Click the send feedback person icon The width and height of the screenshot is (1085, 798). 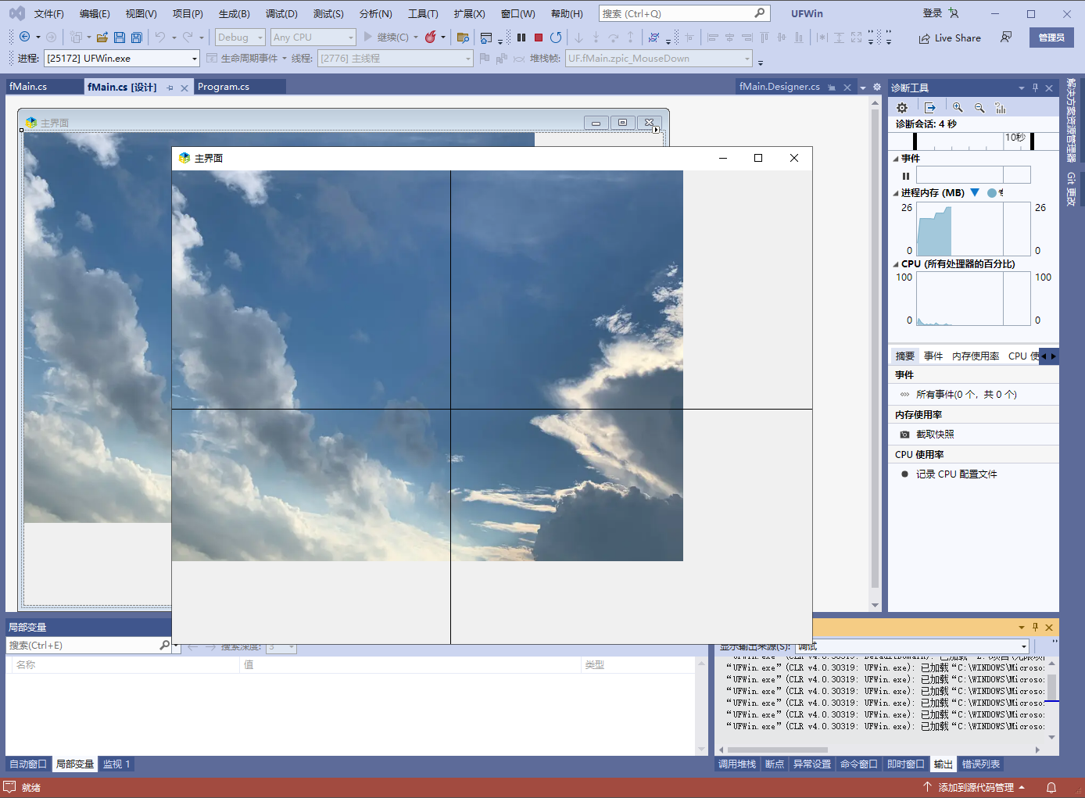(1006, 37)
